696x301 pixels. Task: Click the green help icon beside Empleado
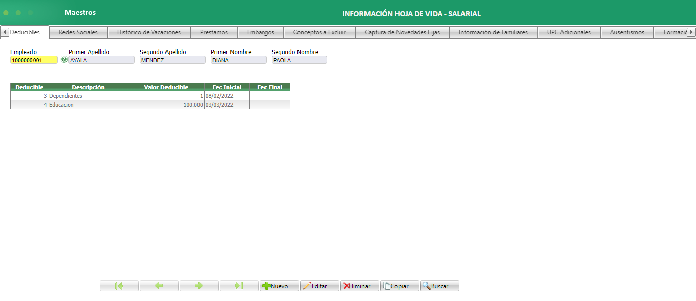[x=64, y=60]
